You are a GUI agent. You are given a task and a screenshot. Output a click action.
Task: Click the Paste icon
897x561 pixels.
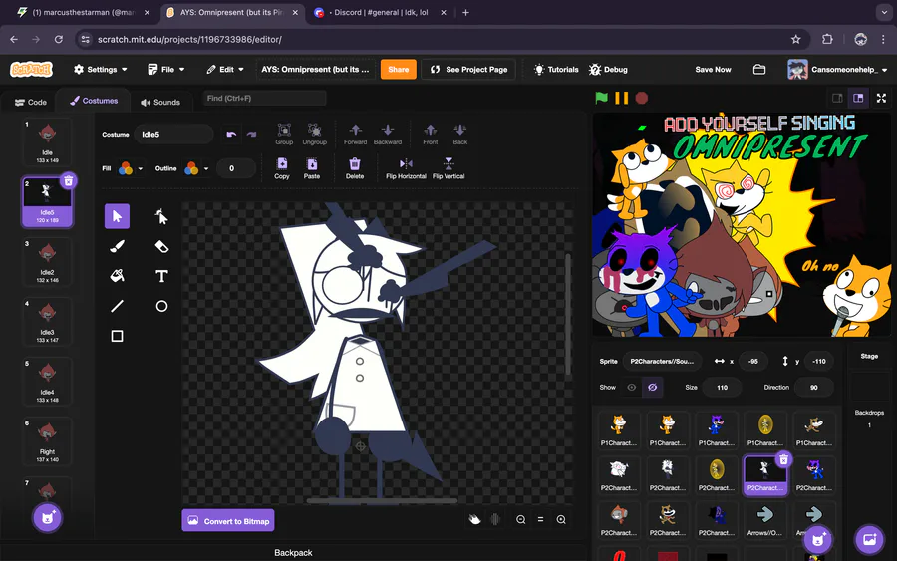(x=312, y=168)
